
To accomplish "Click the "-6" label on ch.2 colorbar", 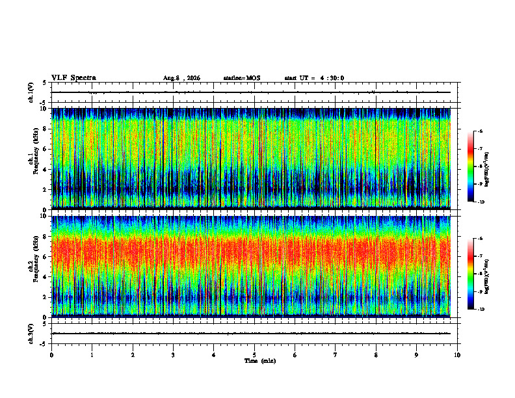I will [480, 239].
